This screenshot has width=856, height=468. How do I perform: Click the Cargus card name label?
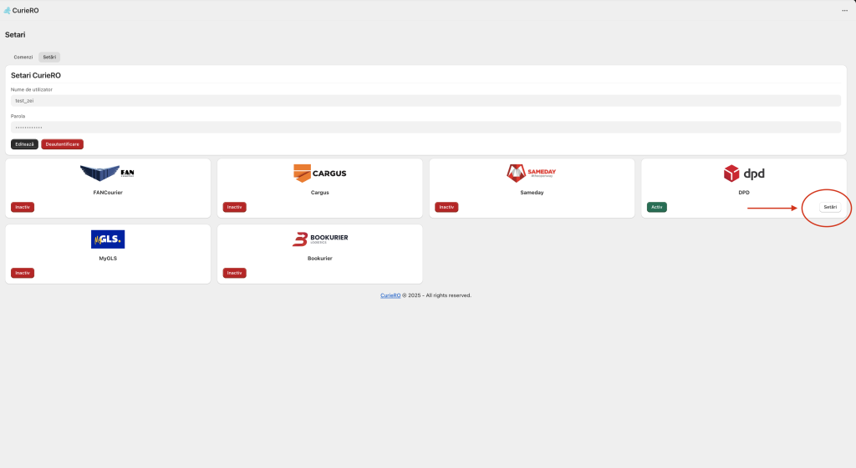pyautogui.click(x=320, y=193)
